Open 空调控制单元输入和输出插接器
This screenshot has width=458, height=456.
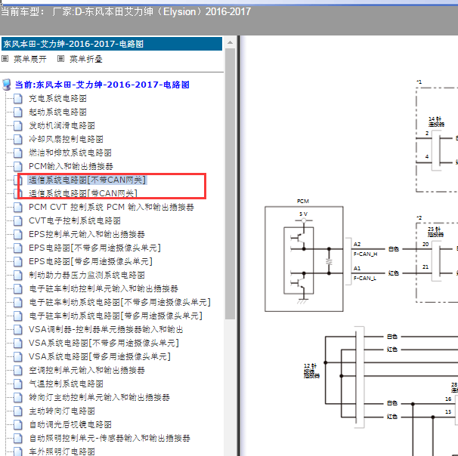coord(87,370)
